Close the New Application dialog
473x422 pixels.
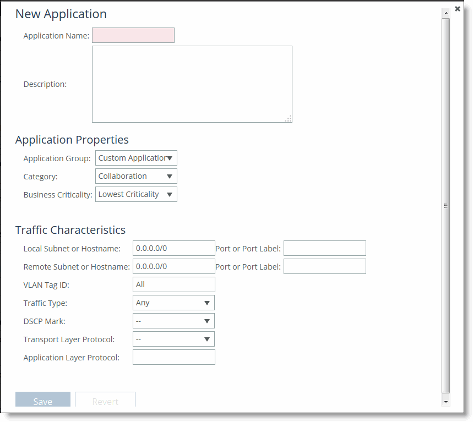pos(458,9)
